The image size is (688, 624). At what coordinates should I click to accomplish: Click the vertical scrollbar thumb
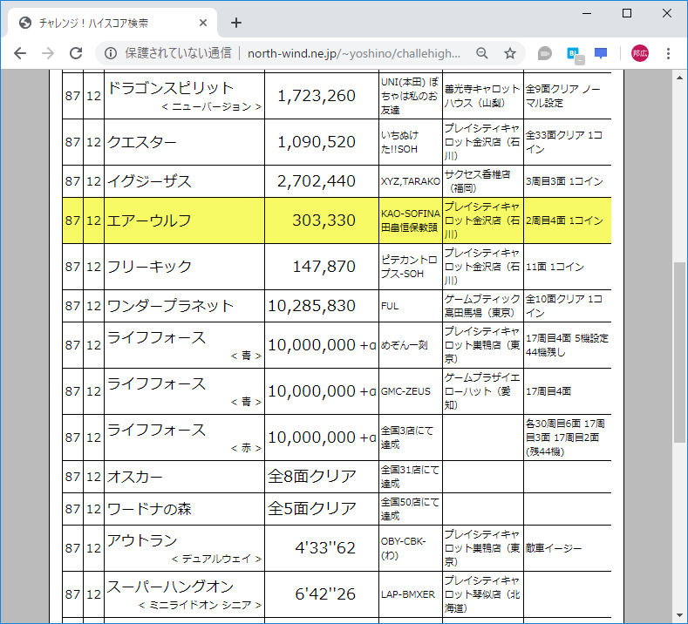pos(679,353)
